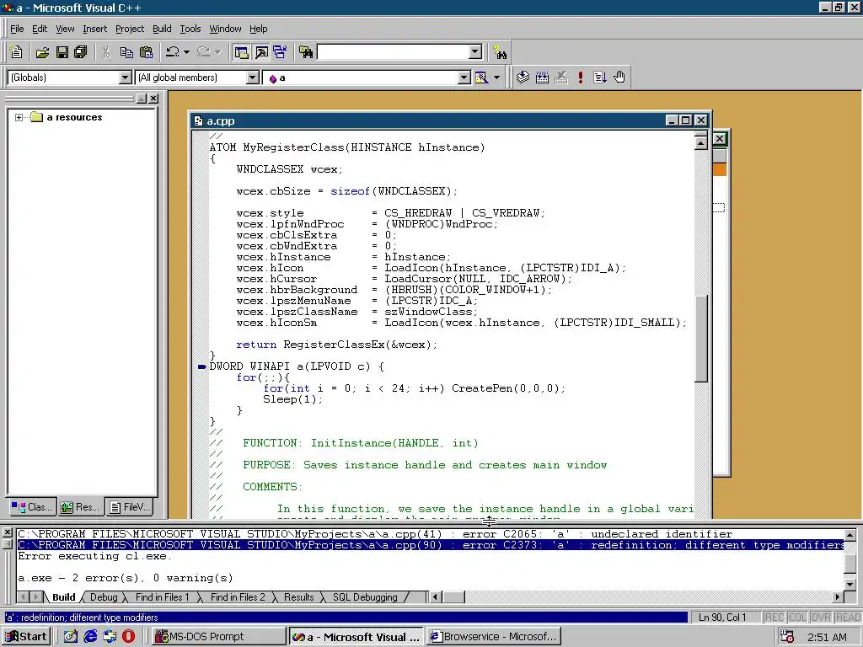Image resolution: width=863 pixels, height=647 pixels.
Task: Open the Undo history dropdown arrow
Action: coord(186,52)
